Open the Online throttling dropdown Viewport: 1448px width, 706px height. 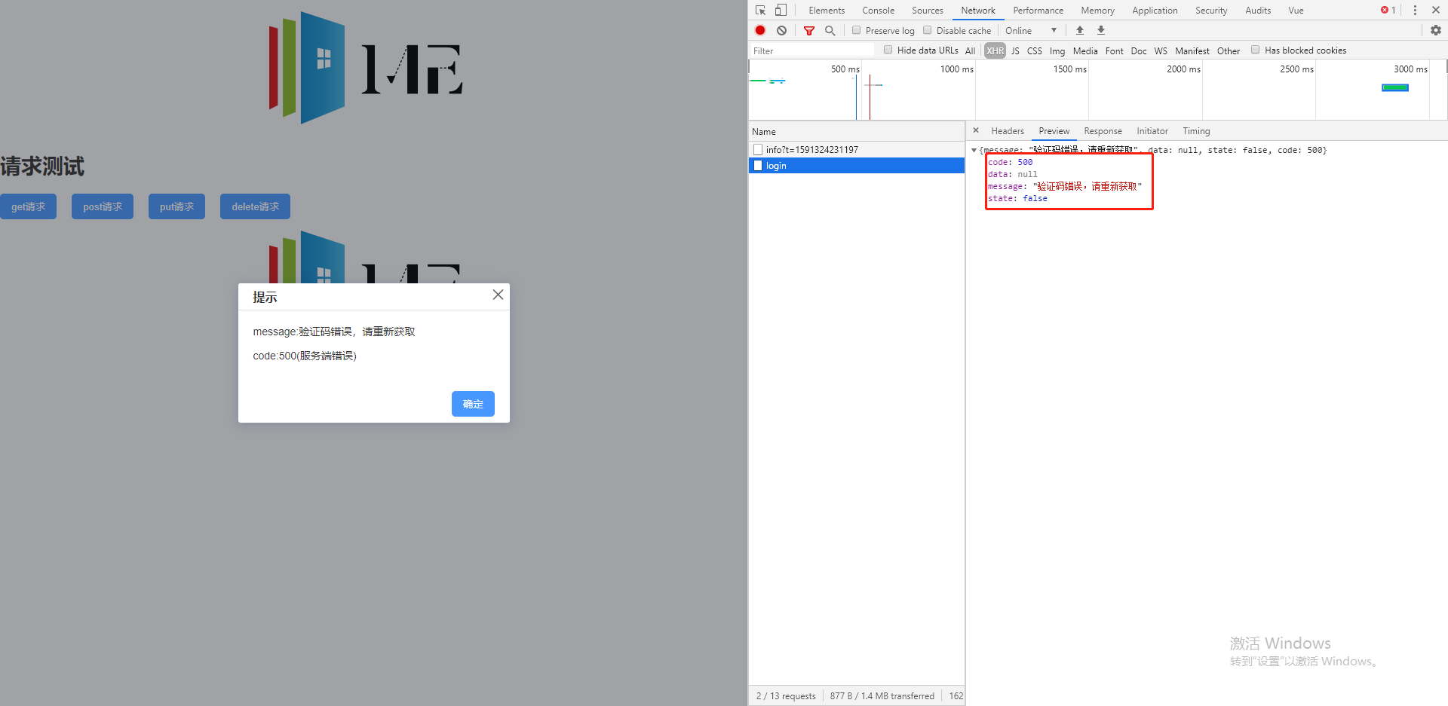click(1031, 31)
